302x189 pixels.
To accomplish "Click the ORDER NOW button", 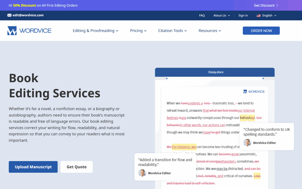I will coord(261,30).
